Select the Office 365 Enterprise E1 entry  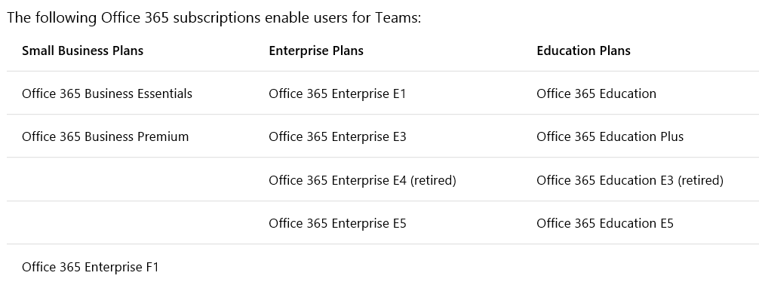click(x=337, y=93)
